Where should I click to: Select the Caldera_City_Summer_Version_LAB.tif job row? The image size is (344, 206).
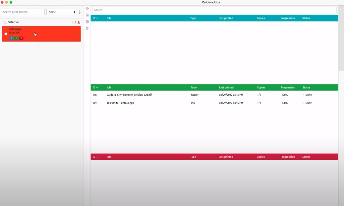point(129,95)
